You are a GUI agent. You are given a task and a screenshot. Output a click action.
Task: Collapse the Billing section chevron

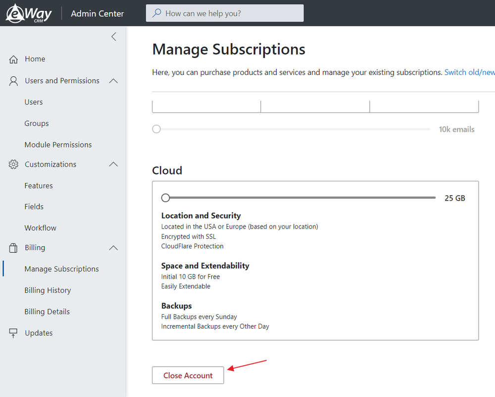[x=113, y=248]
